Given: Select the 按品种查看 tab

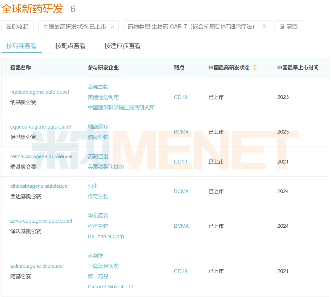Looking at the screenshot, I should click(21, 46).
